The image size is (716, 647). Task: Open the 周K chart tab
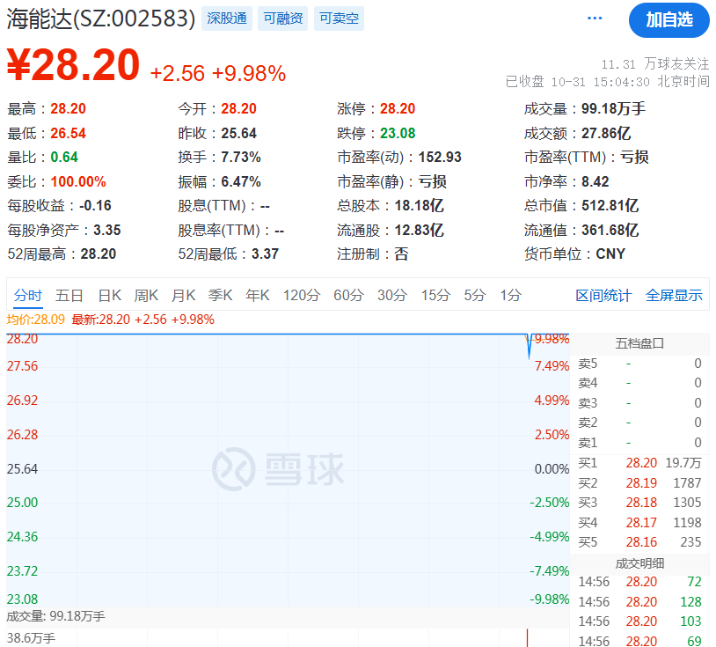146,295
